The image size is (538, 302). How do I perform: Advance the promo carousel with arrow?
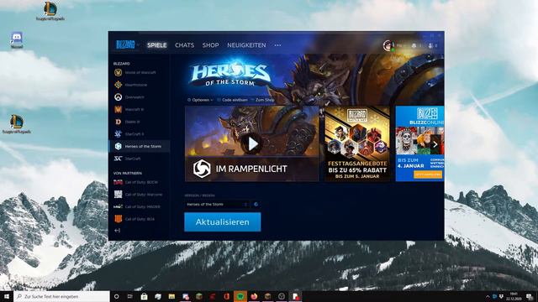click(x=435, y=144)
